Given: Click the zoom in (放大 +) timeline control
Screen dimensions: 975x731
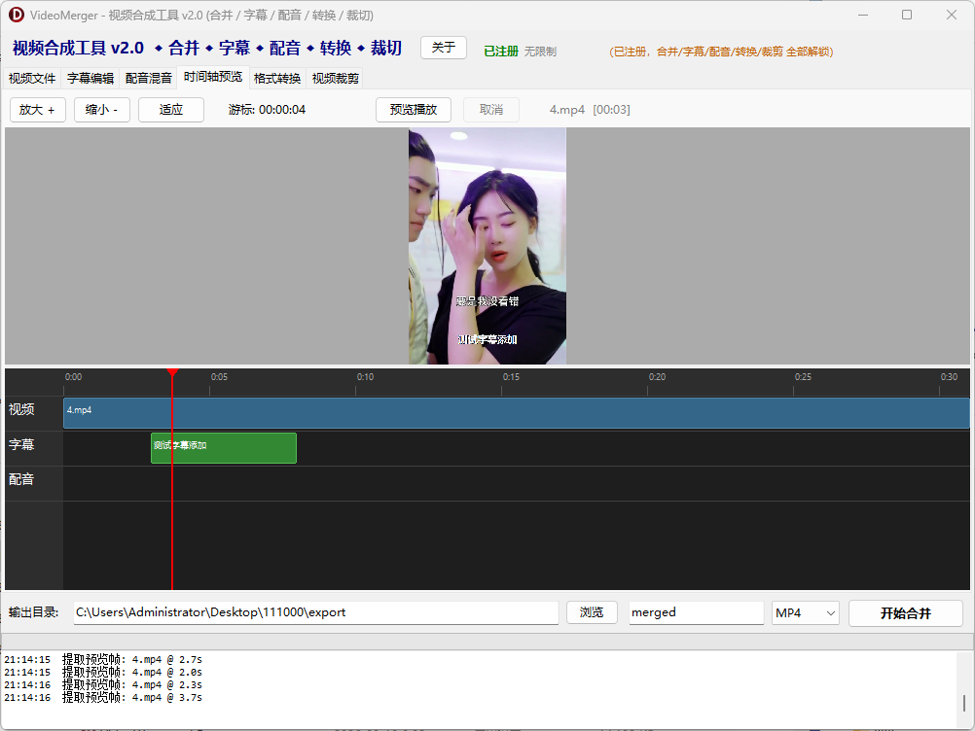Looking at the screenshot, I should click(x=37, y=110).
